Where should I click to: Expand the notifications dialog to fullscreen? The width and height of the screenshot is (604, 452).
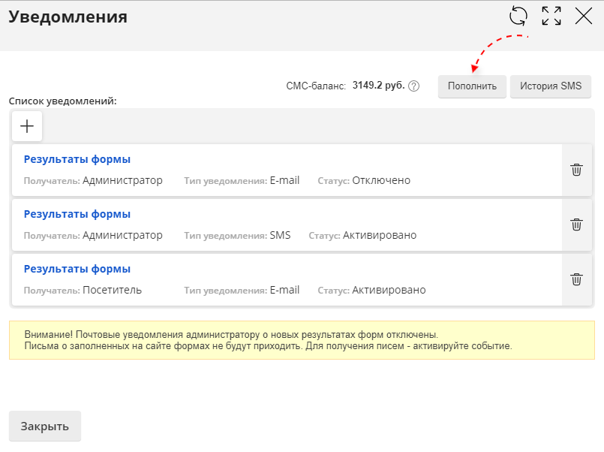[x=551, y=16]
